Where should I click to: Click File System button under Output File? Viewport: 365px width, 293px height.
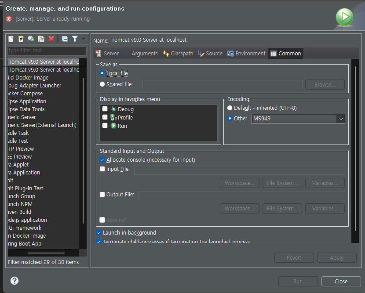pyautogui.click(x=282, y=208)
